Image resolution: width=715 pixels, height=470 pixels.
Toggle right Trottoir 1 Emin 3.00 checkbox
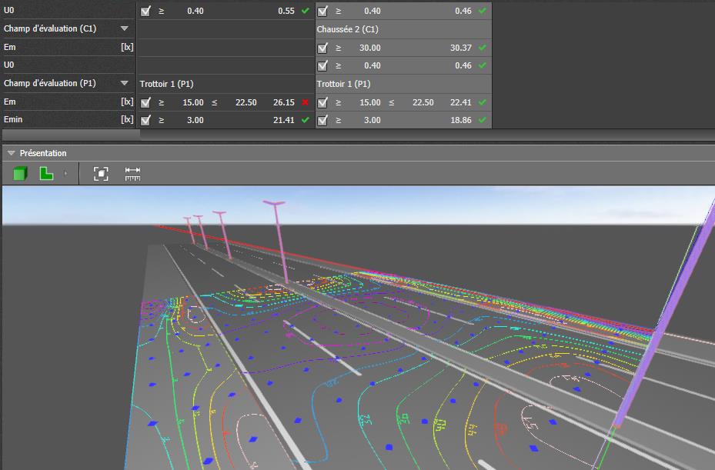[322, 120]
